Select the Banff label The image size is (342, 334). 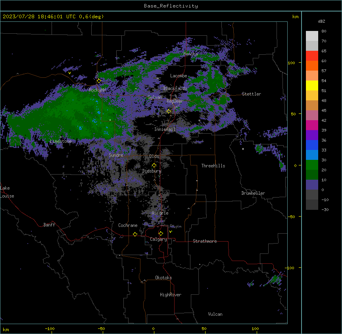click(x=49, y=225)
